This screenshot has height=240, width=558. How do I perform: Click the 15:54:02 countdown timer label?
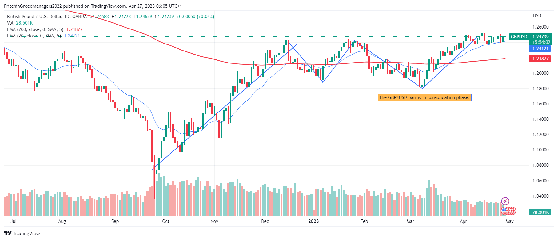click(541, 42)
